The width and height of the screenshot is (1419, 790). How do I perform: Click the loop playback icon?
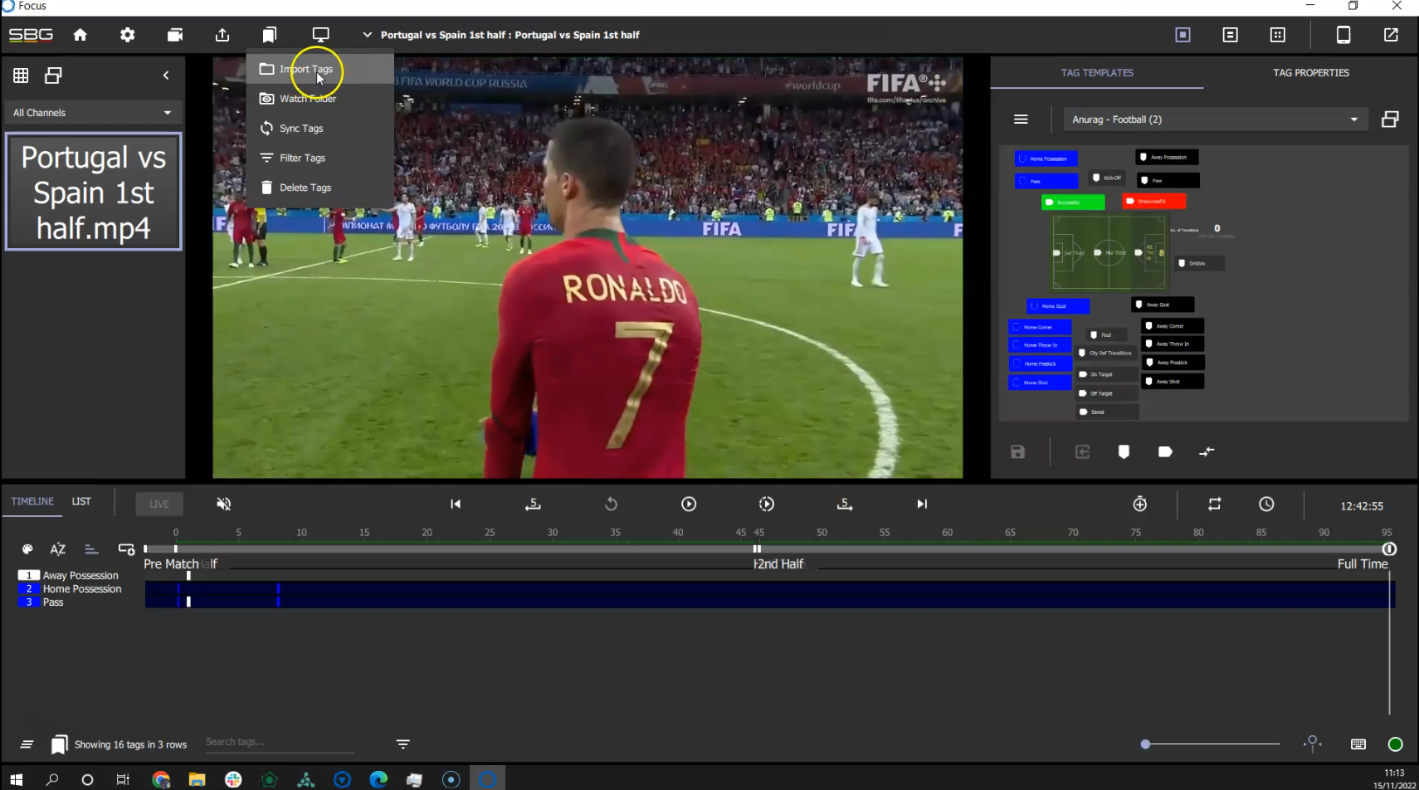click(x=1214, y=505)
